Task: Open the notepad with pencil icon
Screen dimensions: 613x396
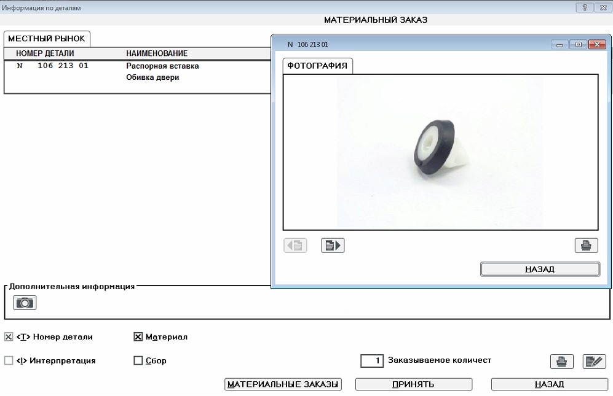Action: 594,362
